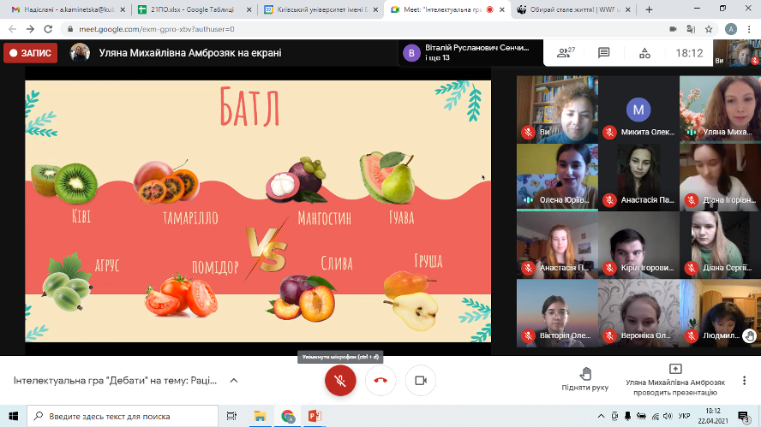Viewport: 761px width, 427px height.
Task: Close the 21ПО.xlsx browser tab
Action: click(x=249, y=9)
